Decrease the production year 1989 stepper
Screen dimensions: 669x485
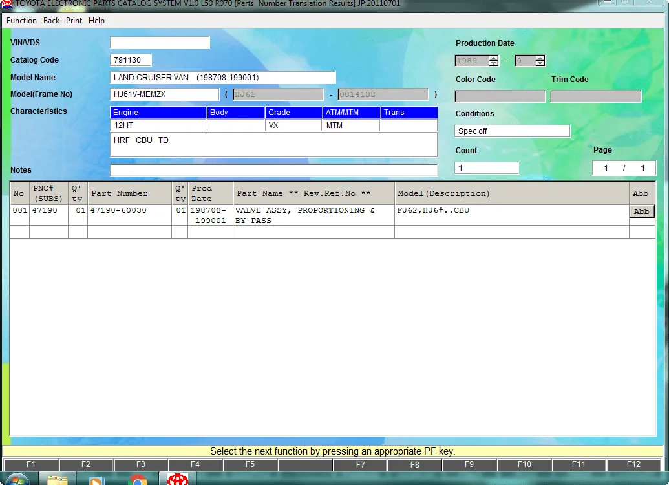494,63
